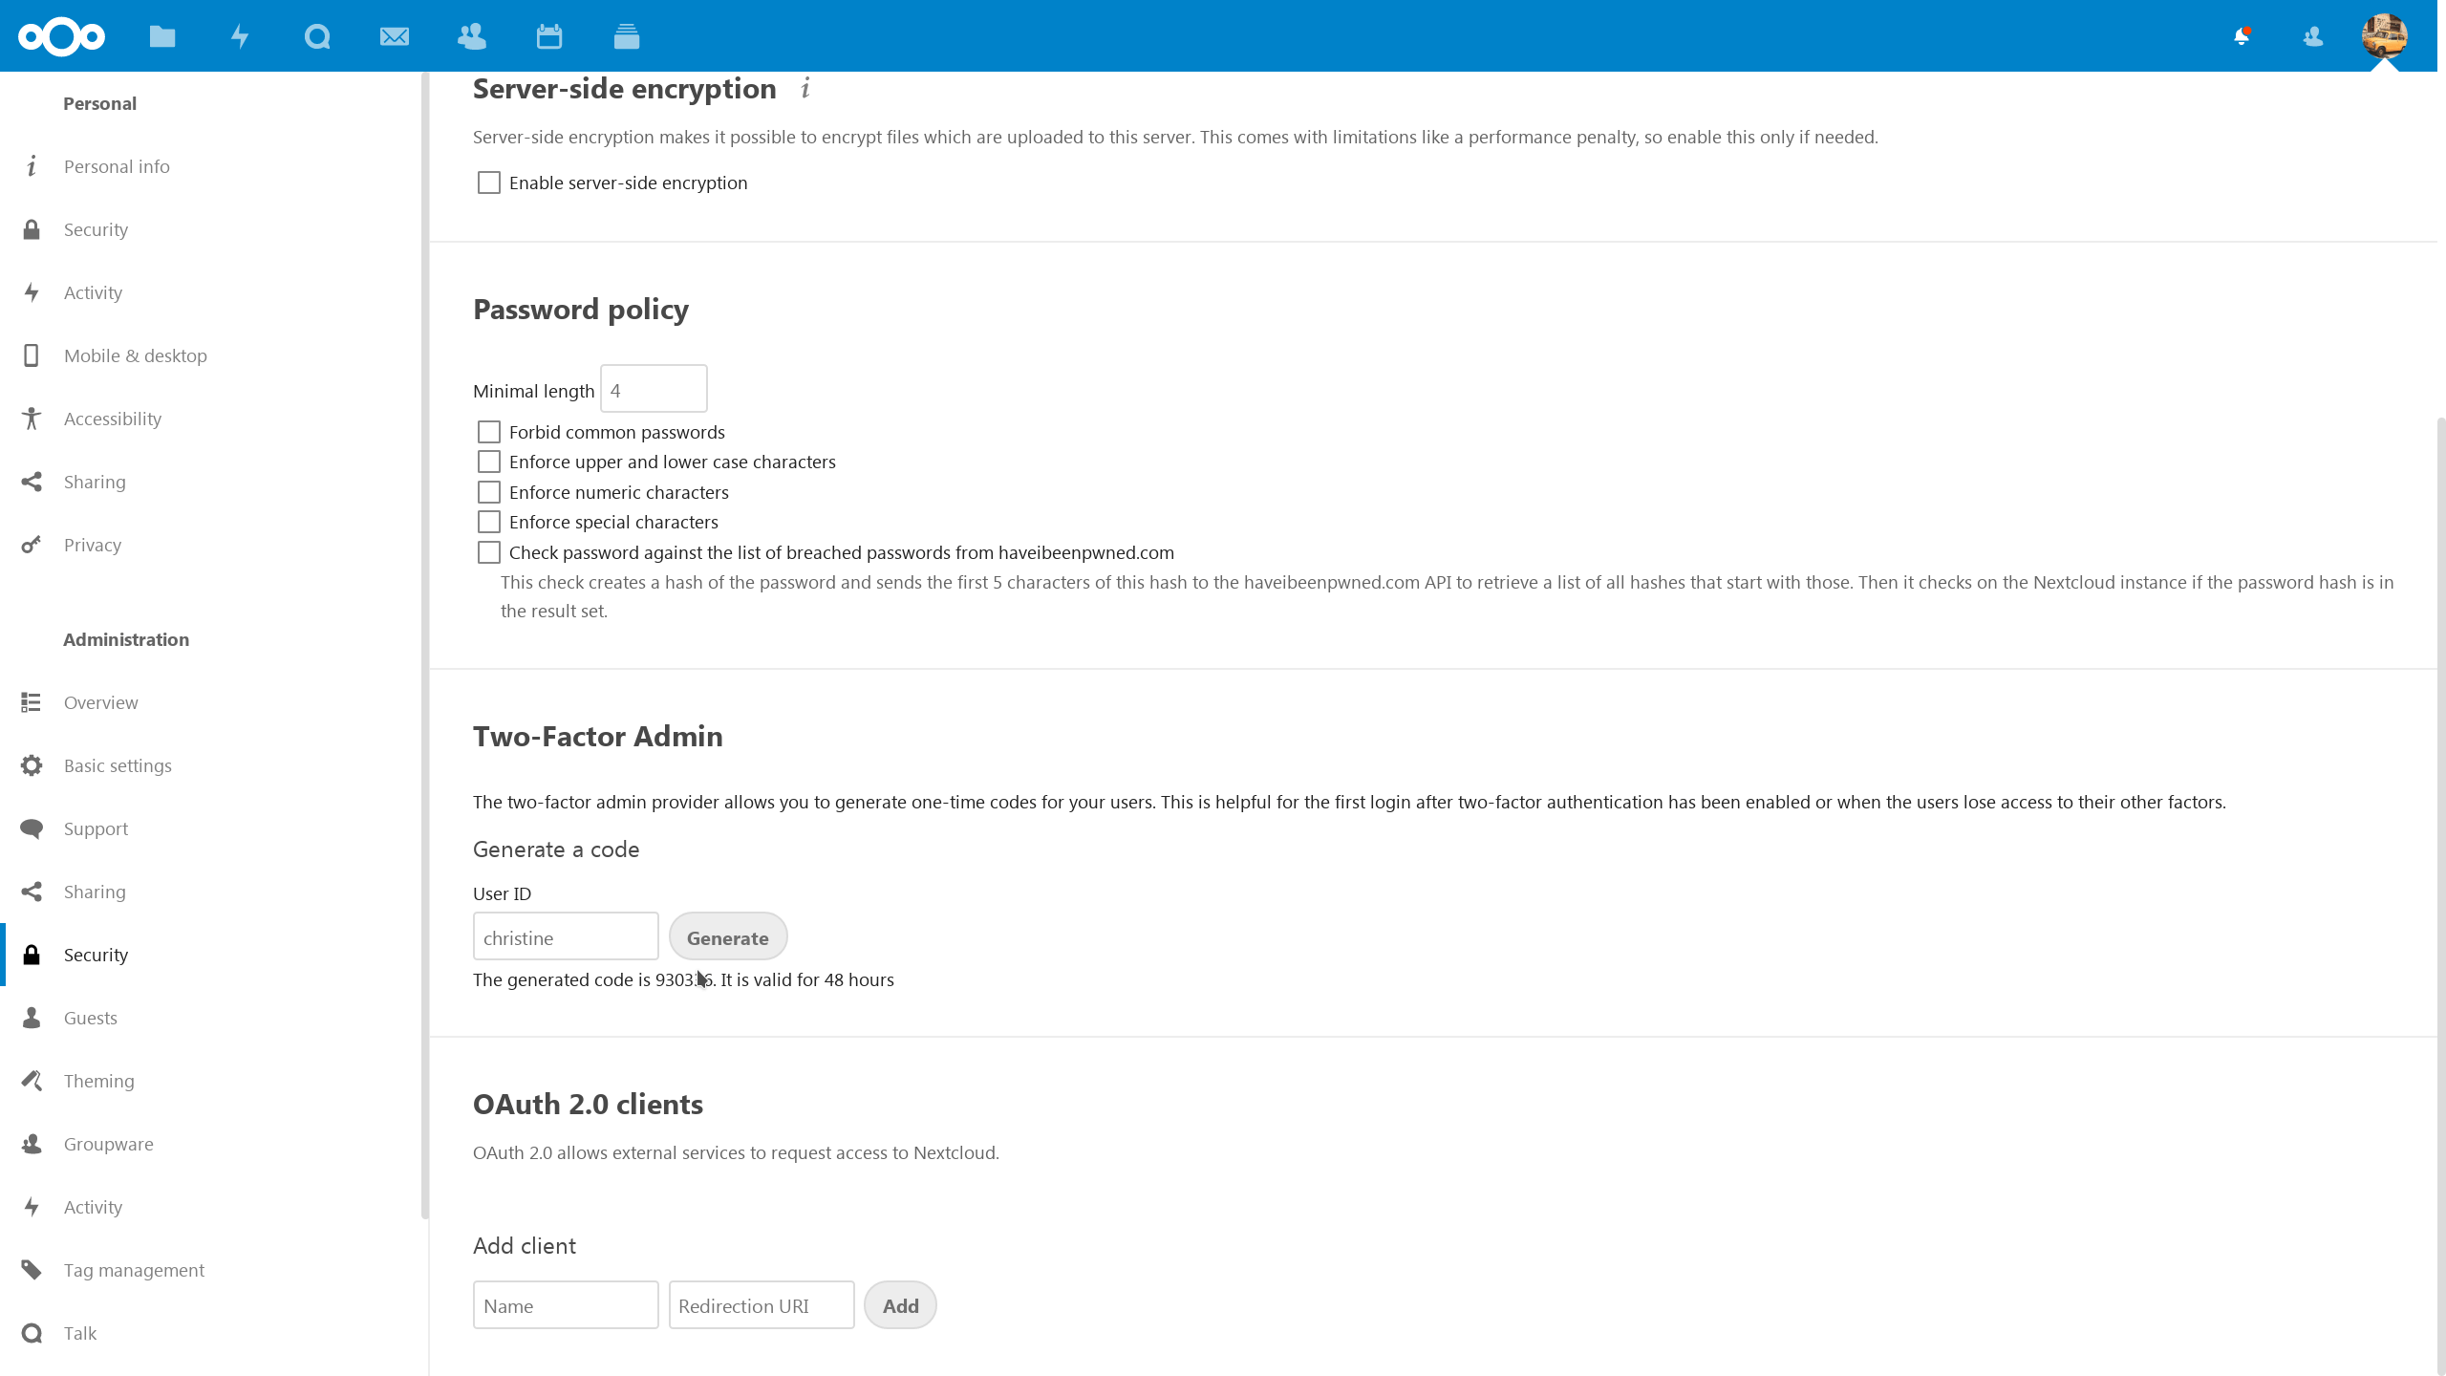2446x1376 pixels.
Task: Click the Generate code button
Action: tap(728, 937)
